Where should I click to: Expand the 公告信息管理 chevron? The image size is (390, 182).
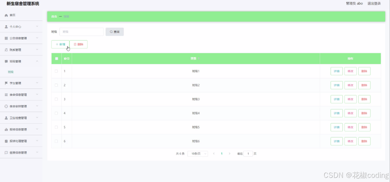coord(37,38)
